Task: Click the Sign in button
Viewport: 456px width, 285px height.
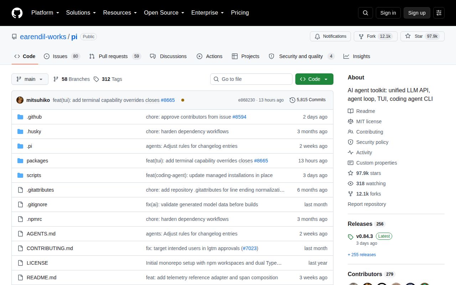Action: click(388, 13)
